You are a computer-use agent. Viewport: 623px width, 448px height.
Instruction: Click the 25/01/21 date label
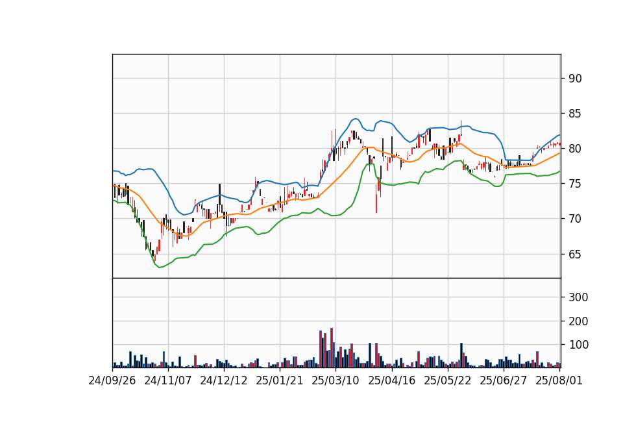coord(279,381)
